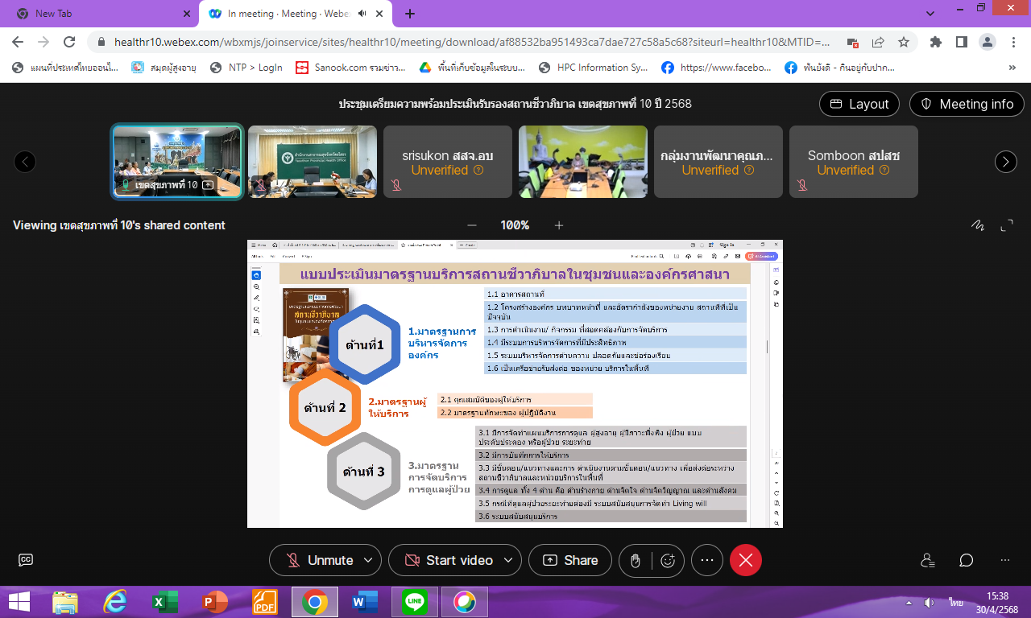Open Meeting info button
This screenshot has height=618, width=1031.
(967, 104)
